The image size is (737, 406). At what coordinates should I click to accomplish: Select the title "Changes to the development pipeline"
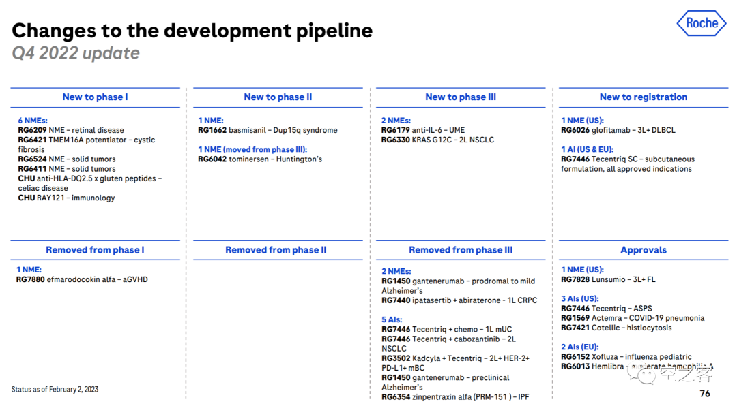(192, 31)
